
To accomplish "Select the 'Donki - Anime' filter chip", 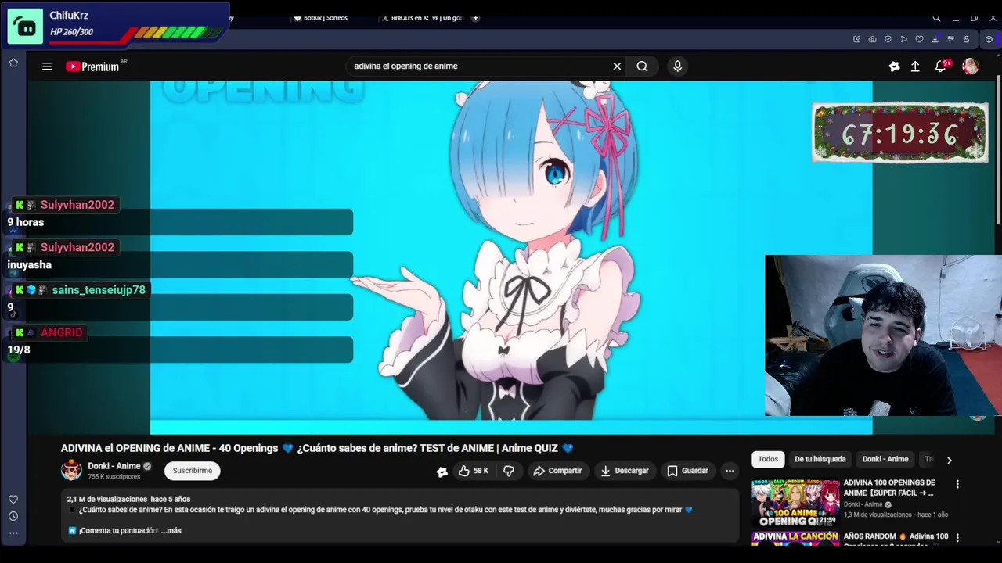I will point(885,460).
